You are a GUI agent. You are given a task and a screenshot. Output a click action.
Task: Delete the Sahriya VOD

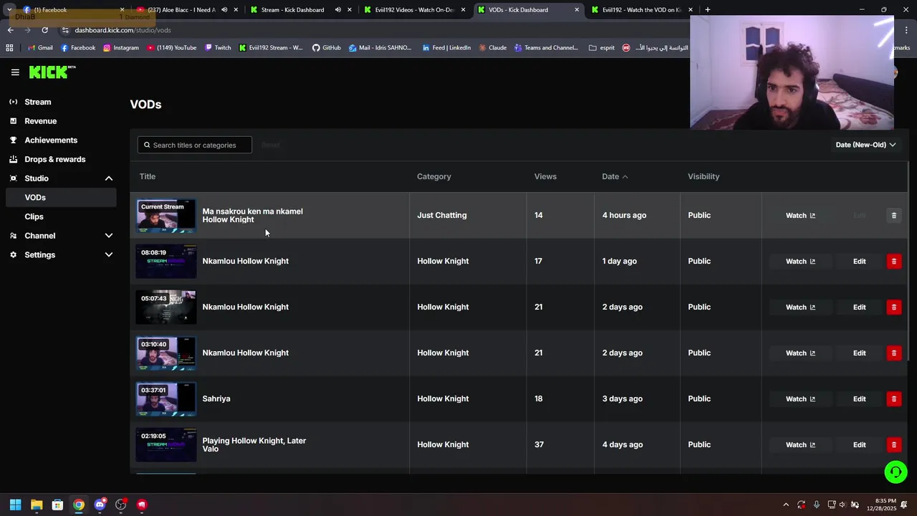point(893,399)
